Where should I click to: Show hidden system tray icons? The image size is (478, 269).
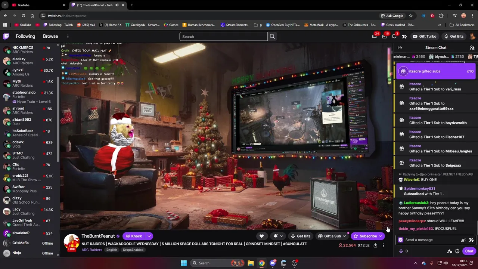click(x=416, y=263)
